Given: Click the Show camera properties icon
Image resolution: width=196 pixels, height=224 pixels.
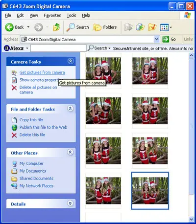Looking at the screenshot, I should 14,80.
